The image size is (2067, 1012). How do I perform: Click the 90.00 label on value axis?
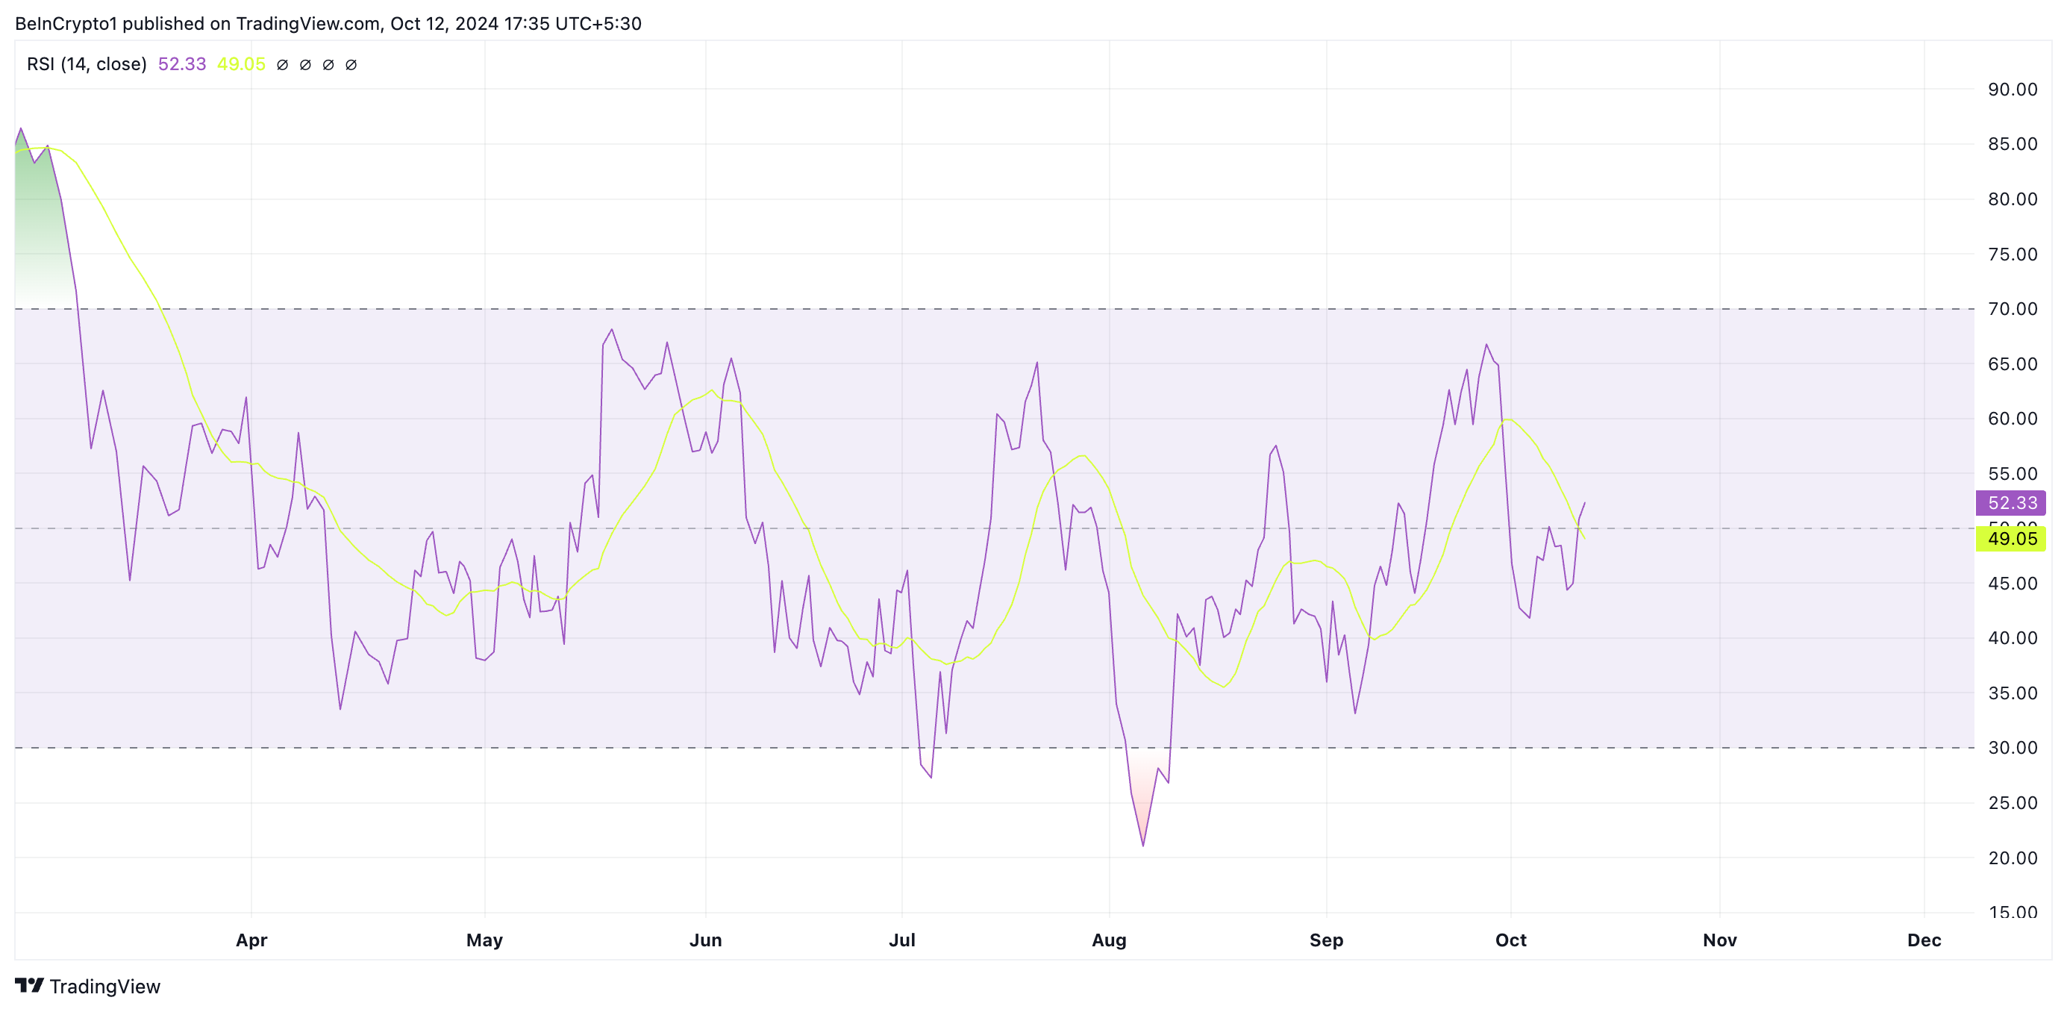pyautogui.click(x=2013, y=89)
